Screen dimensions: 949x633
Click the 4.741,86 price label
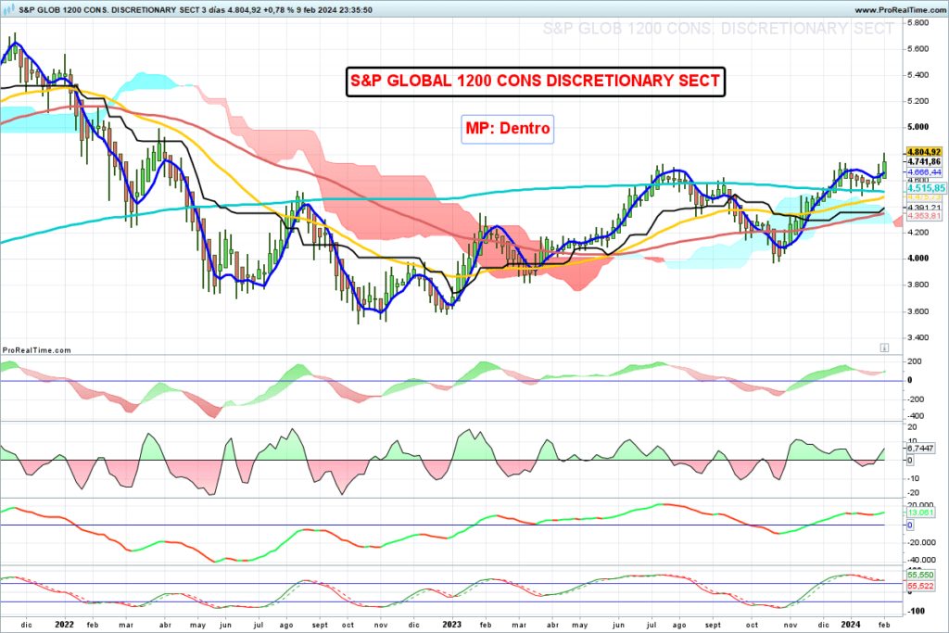(924, 161)
